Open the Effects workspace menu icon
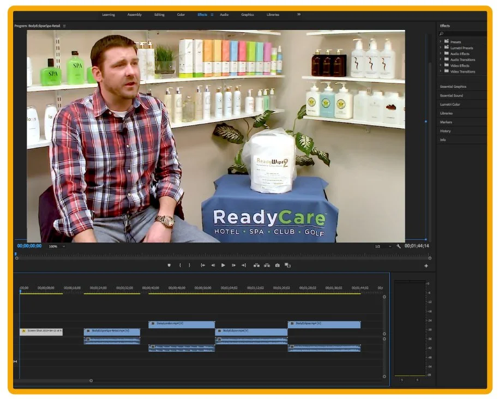Screen dimensions: 499x399 pos(212,15)
